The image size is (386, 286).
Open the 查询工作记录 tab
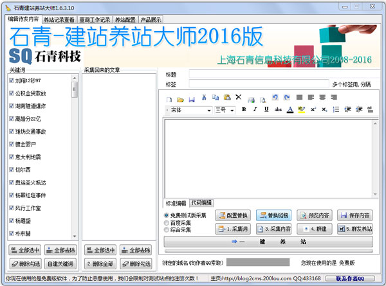pos(95,20)
